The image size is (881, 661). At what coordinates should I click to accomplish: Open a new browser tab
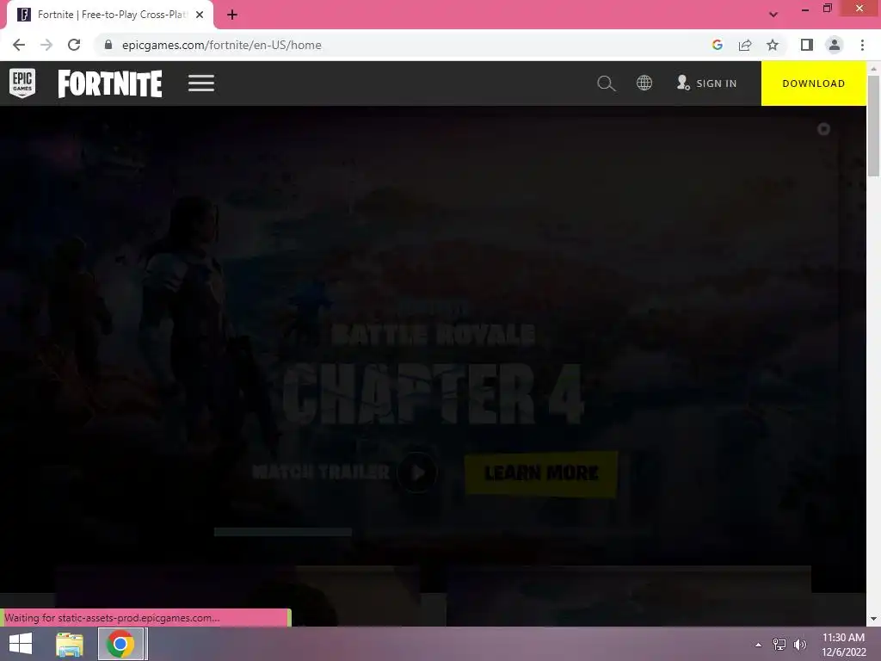pos(232,15)
